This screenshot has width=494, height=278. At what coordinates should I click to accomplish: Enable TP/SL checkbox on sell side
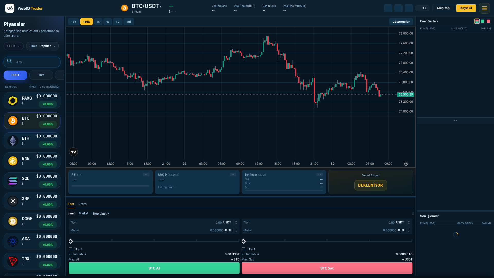click(243, 249)
